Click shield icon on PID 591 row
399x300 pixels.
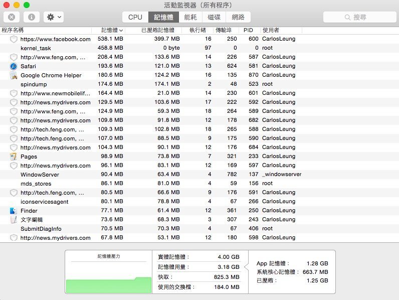14,193
